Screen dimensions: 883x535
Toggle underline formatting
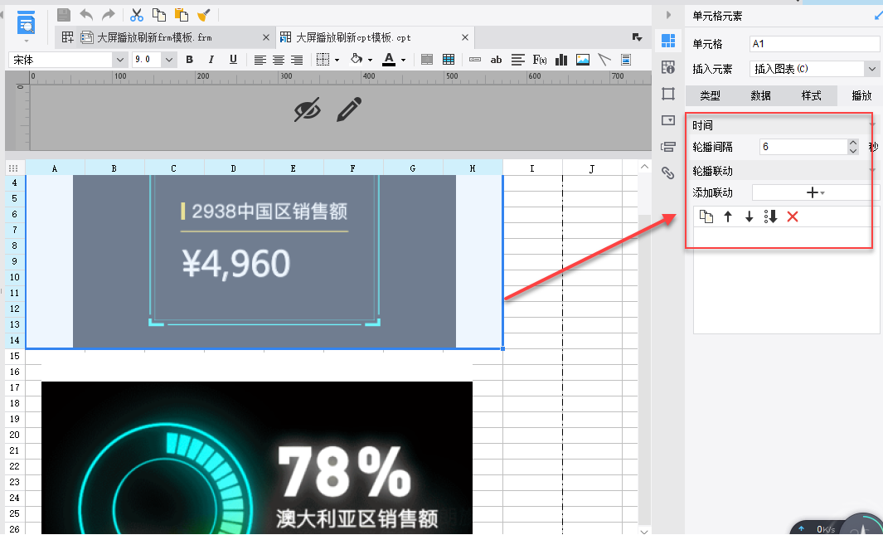[233, 60]
